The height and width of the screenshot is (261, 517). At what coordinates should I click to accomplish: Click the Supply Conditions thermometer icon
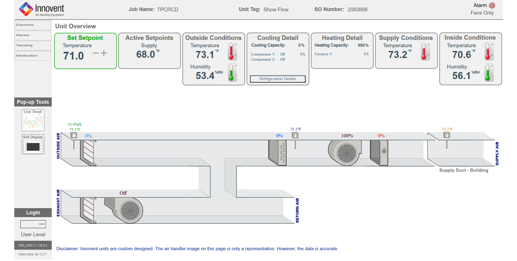point(425,51)
